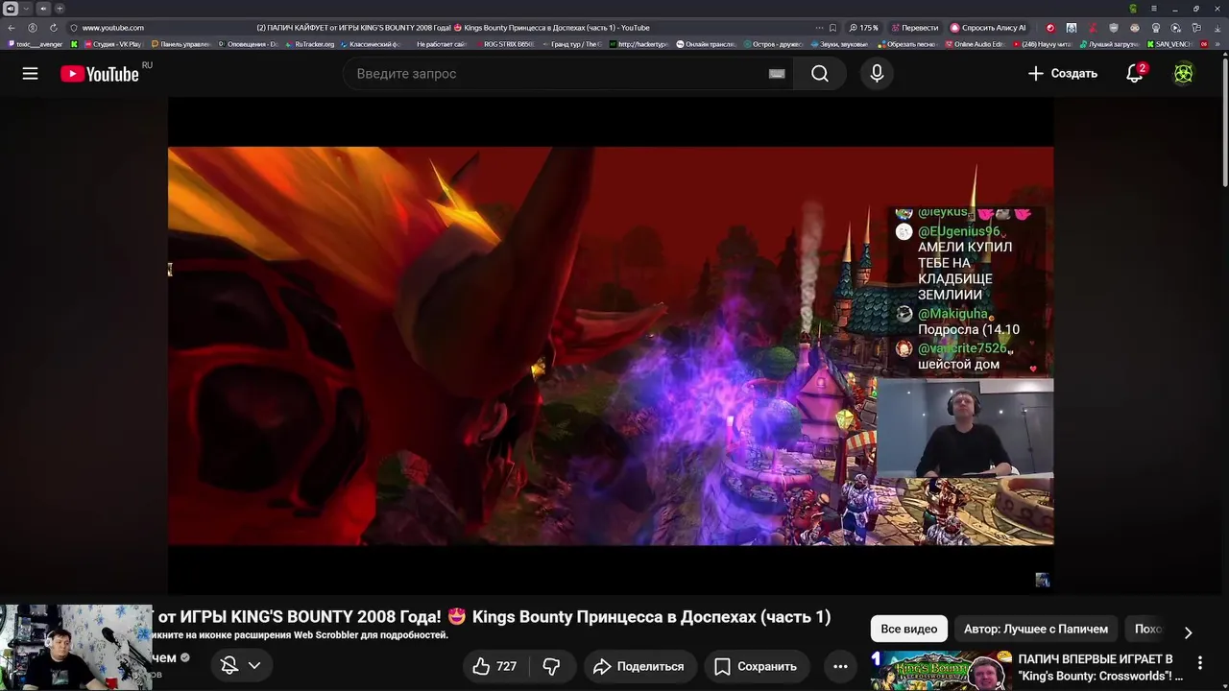Open the RuTracker.org bookmark
The width and height of the screenshot is (1229, 691).
(x=309, y=44)
